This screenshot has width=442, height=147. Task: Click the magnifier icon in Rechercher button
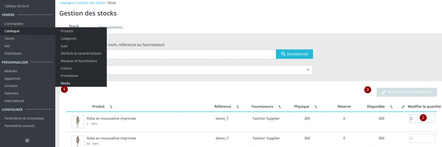[x=283, y=54]
